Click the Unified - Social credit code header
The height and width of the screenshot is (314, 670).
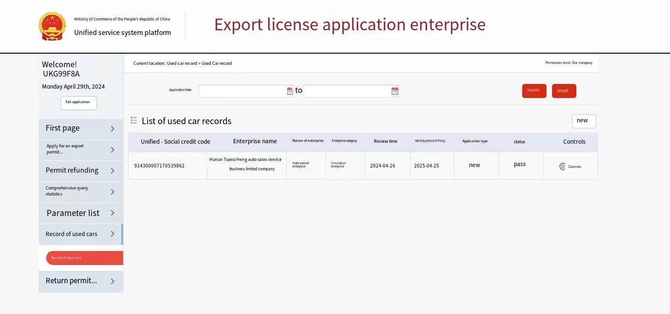175,142
